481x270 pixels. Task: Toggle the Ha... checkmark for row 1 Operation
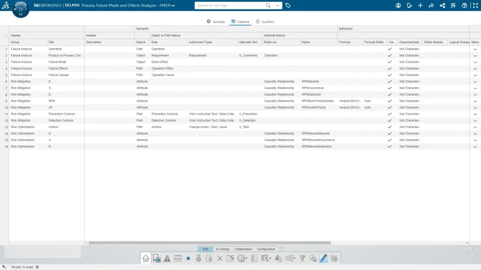389,49
